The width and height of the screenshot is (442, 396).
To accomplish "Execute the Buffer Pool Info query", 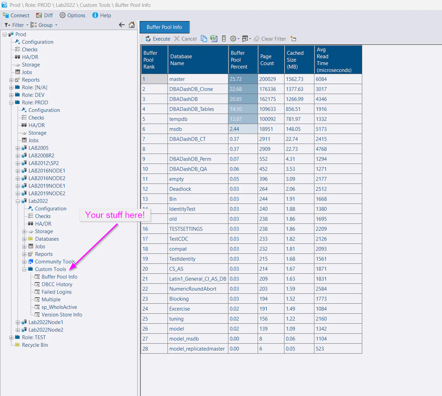I will point(158,39).
